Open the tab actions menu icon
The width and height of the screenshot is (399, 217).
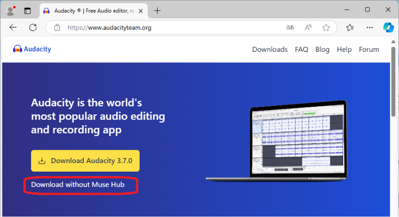[27, 10]
